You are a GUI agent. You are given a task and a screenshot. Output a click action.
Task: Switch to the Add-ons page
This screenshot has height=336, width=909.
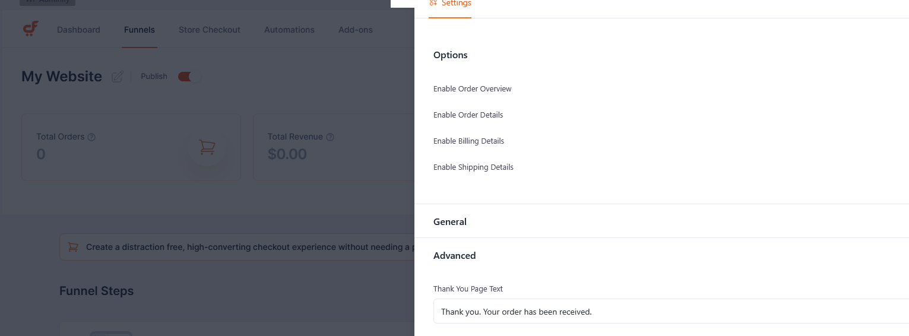point(355,30)
